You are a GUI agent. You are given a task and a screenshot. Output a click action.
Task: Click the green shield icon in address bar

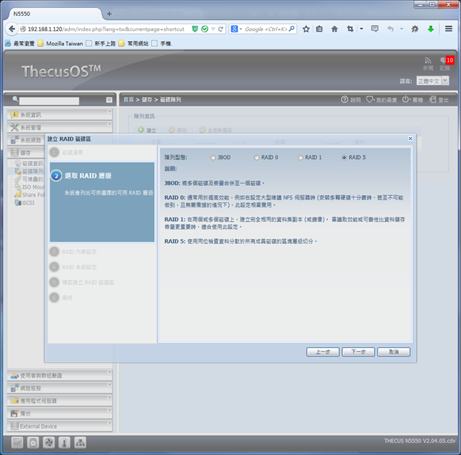[x=194, y=29]
